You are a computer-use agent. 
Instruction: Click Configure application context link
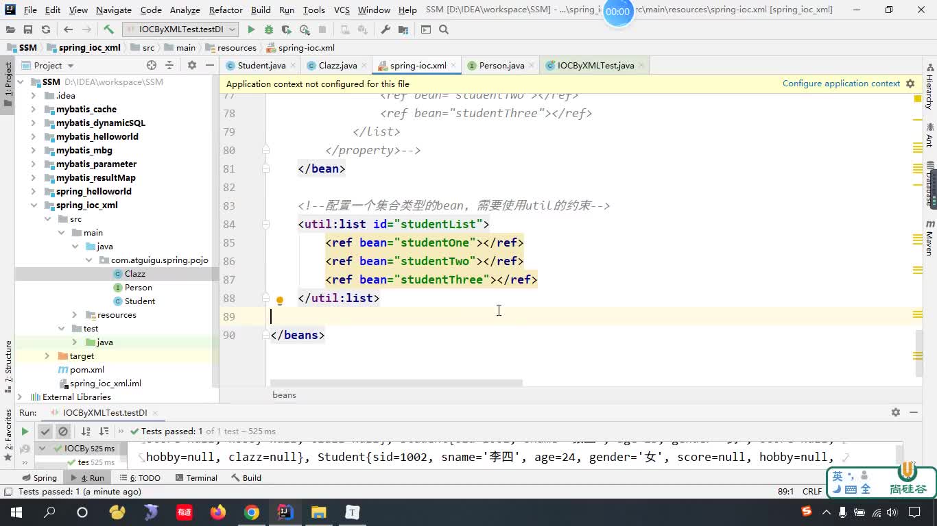pos(841,84)
